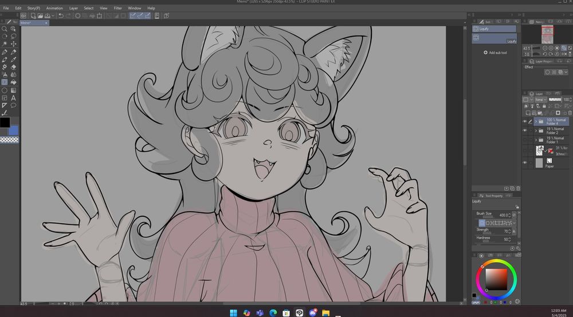The image size is (573, 317).
Task: Click the lock layer padlock icon
Action: (x=544, y=106)
